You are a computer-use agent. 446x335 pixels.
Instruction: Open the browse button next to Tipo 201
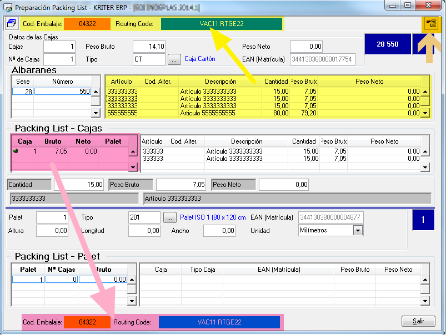pyautogui.click(x=170, y=217)
